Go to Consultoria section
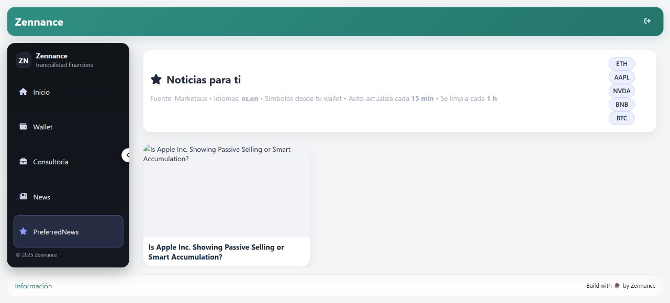 point(68,162)
